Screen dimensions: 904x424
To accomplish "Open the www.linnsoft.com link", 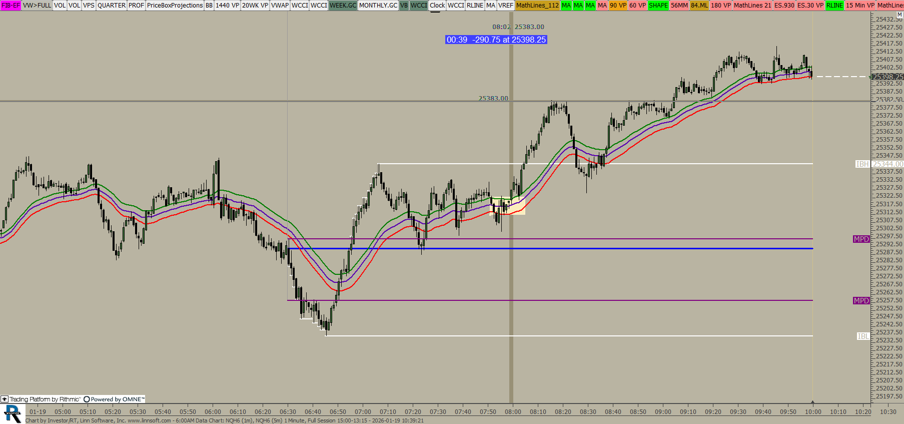I will click(x=149, y=420).
